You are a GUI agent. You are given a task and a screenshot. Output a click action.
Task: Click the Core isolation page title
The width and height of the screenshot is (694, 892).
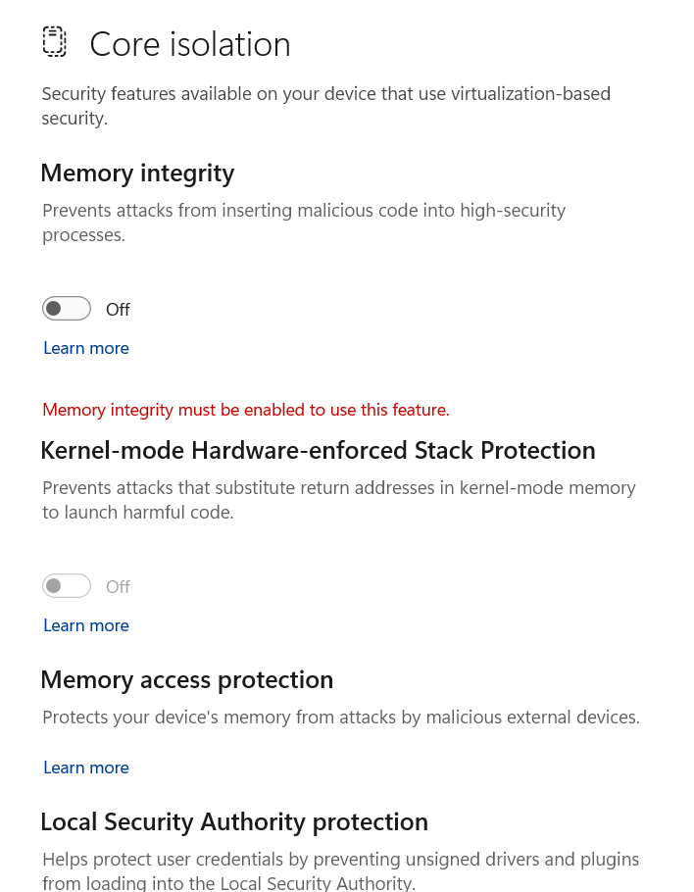coord(190,44)
